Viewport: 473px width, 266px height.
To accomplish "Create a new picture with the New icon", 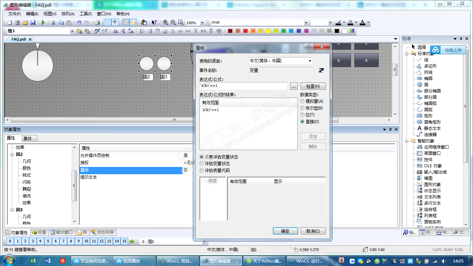I will coord(10,23).
